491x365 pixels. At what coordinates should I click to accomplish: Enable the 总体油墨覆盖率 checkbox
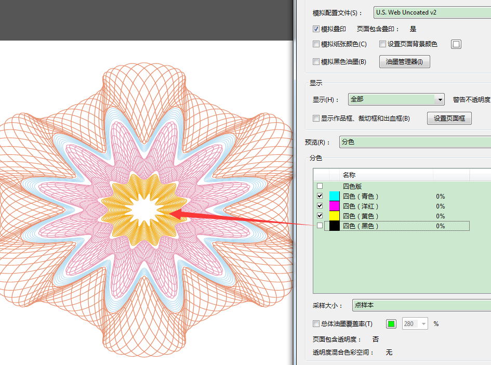point(316,323)
